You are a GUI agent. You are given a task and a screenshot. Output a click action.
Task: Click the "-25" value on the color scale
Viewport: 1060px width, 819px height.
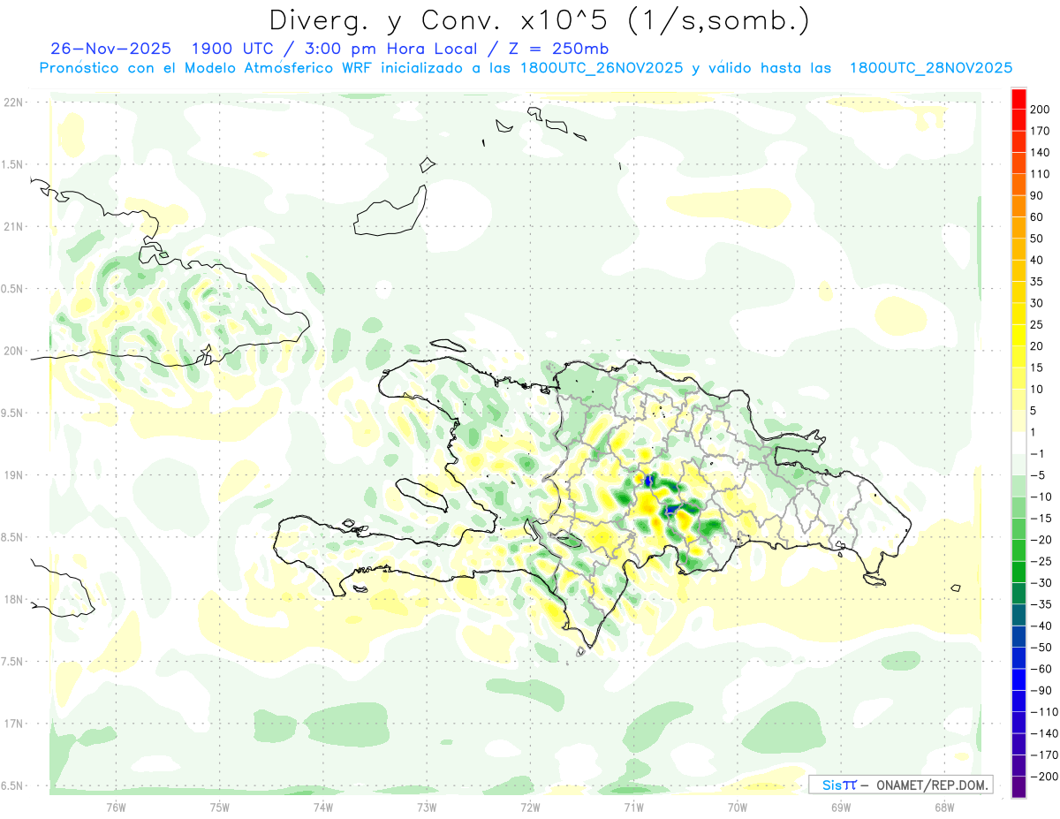click(1043, 561)
